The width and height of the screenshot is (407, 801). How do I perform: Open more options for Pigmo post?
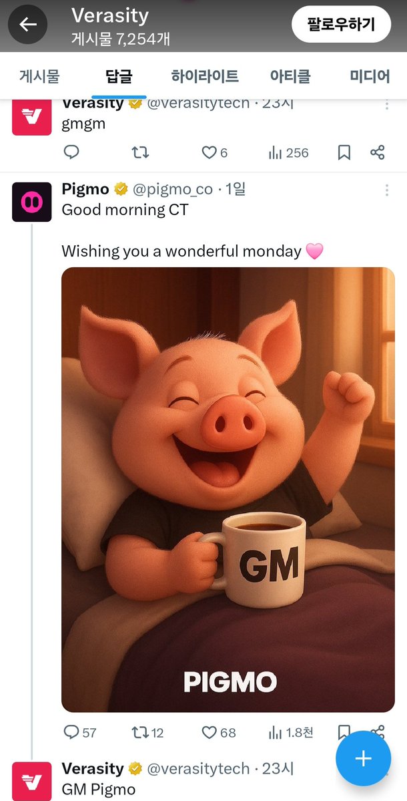386,190
